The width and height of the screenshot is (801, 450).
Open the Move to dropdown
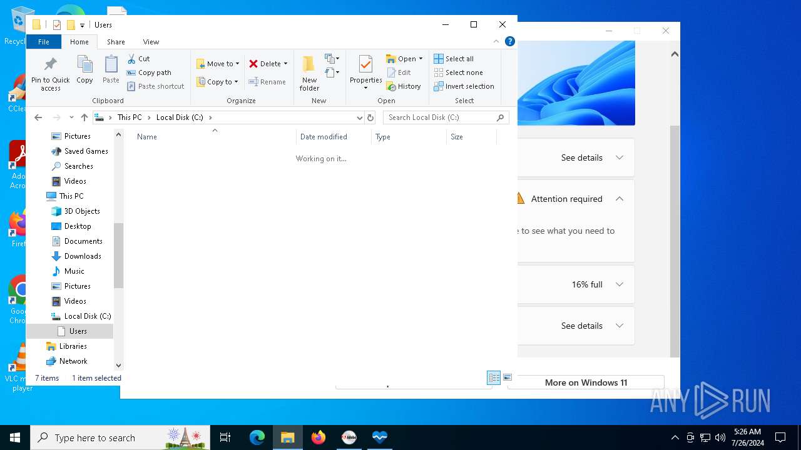pos(218,64)
